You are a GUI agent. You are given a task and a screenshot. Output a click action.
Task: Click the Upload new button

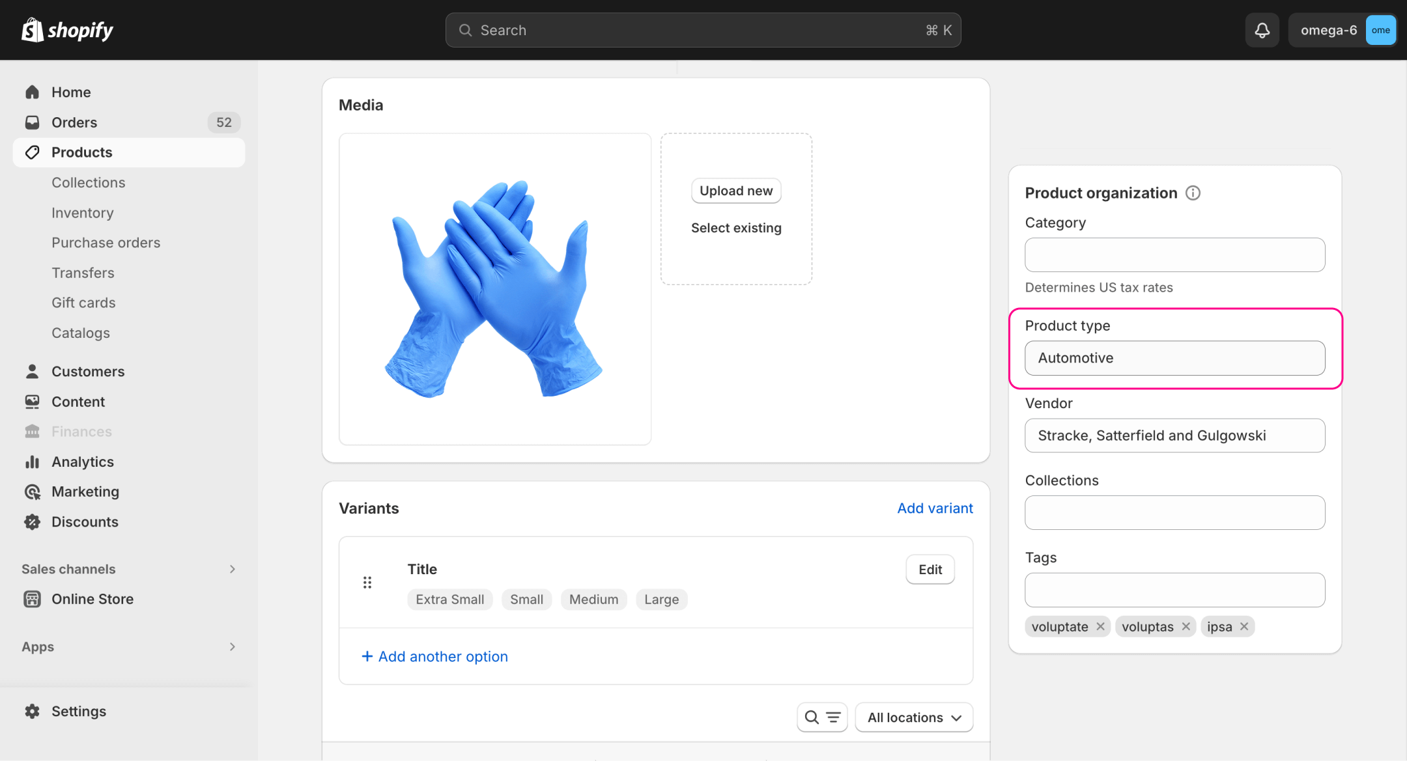735,191
